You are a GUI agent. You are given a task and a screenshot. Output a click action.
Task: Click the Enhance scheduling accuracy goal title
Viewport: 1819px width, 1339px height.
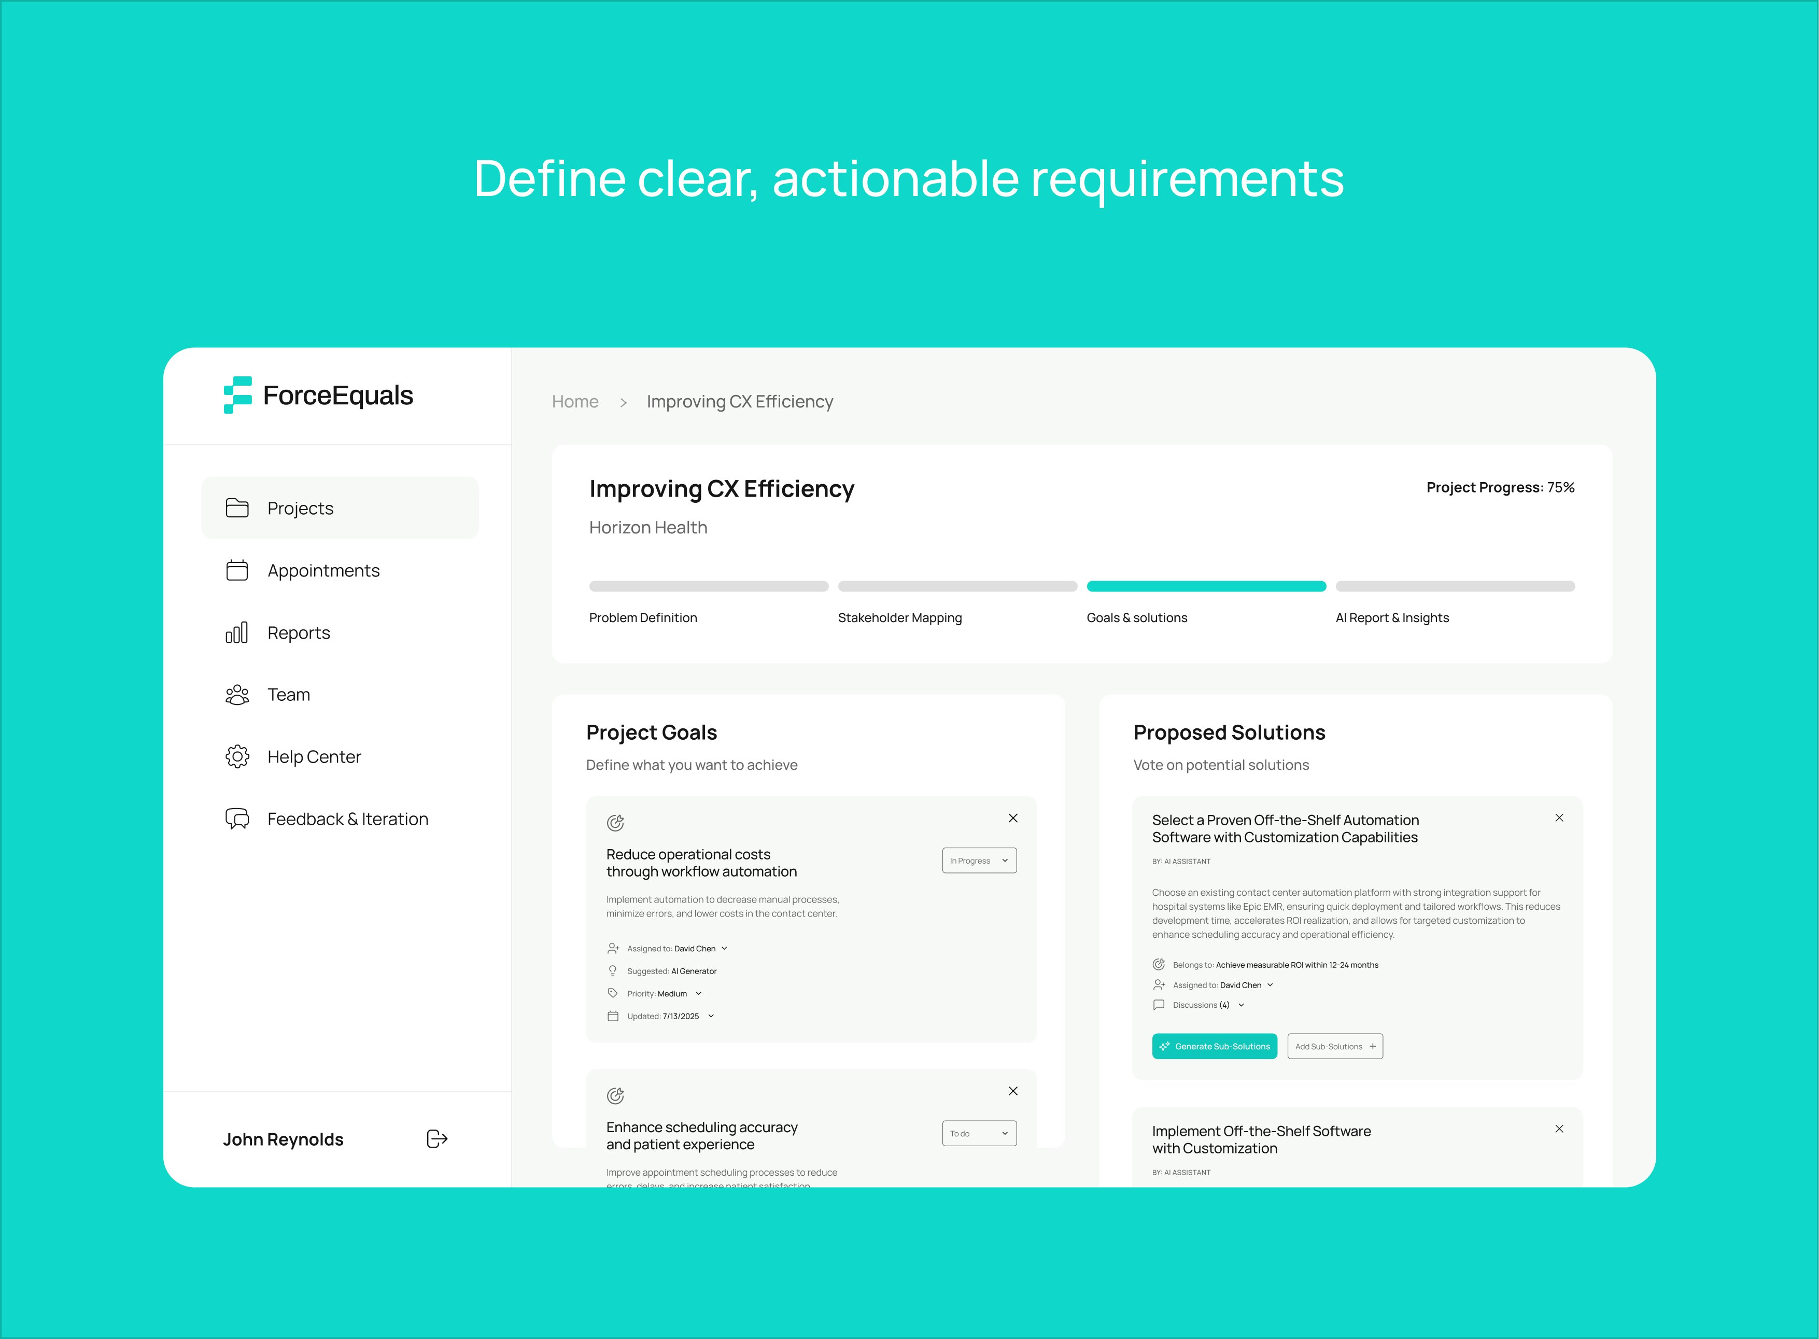(702, 1136)
